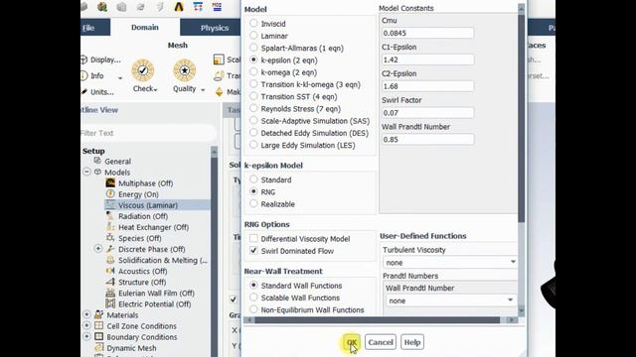
Task: Click the C1-Epsilon value field
Action: [427, 59]
